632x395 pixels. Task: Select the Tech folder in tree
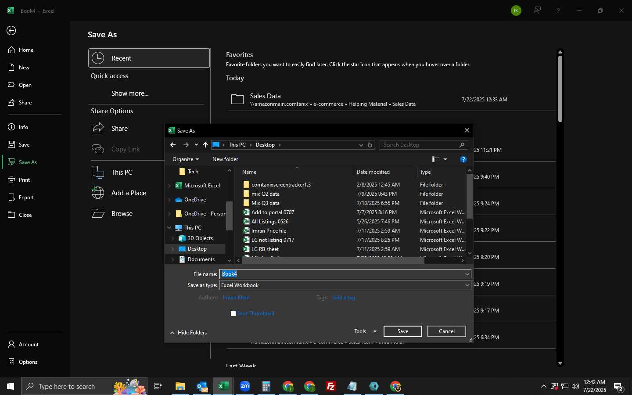[x=193, y=172]
